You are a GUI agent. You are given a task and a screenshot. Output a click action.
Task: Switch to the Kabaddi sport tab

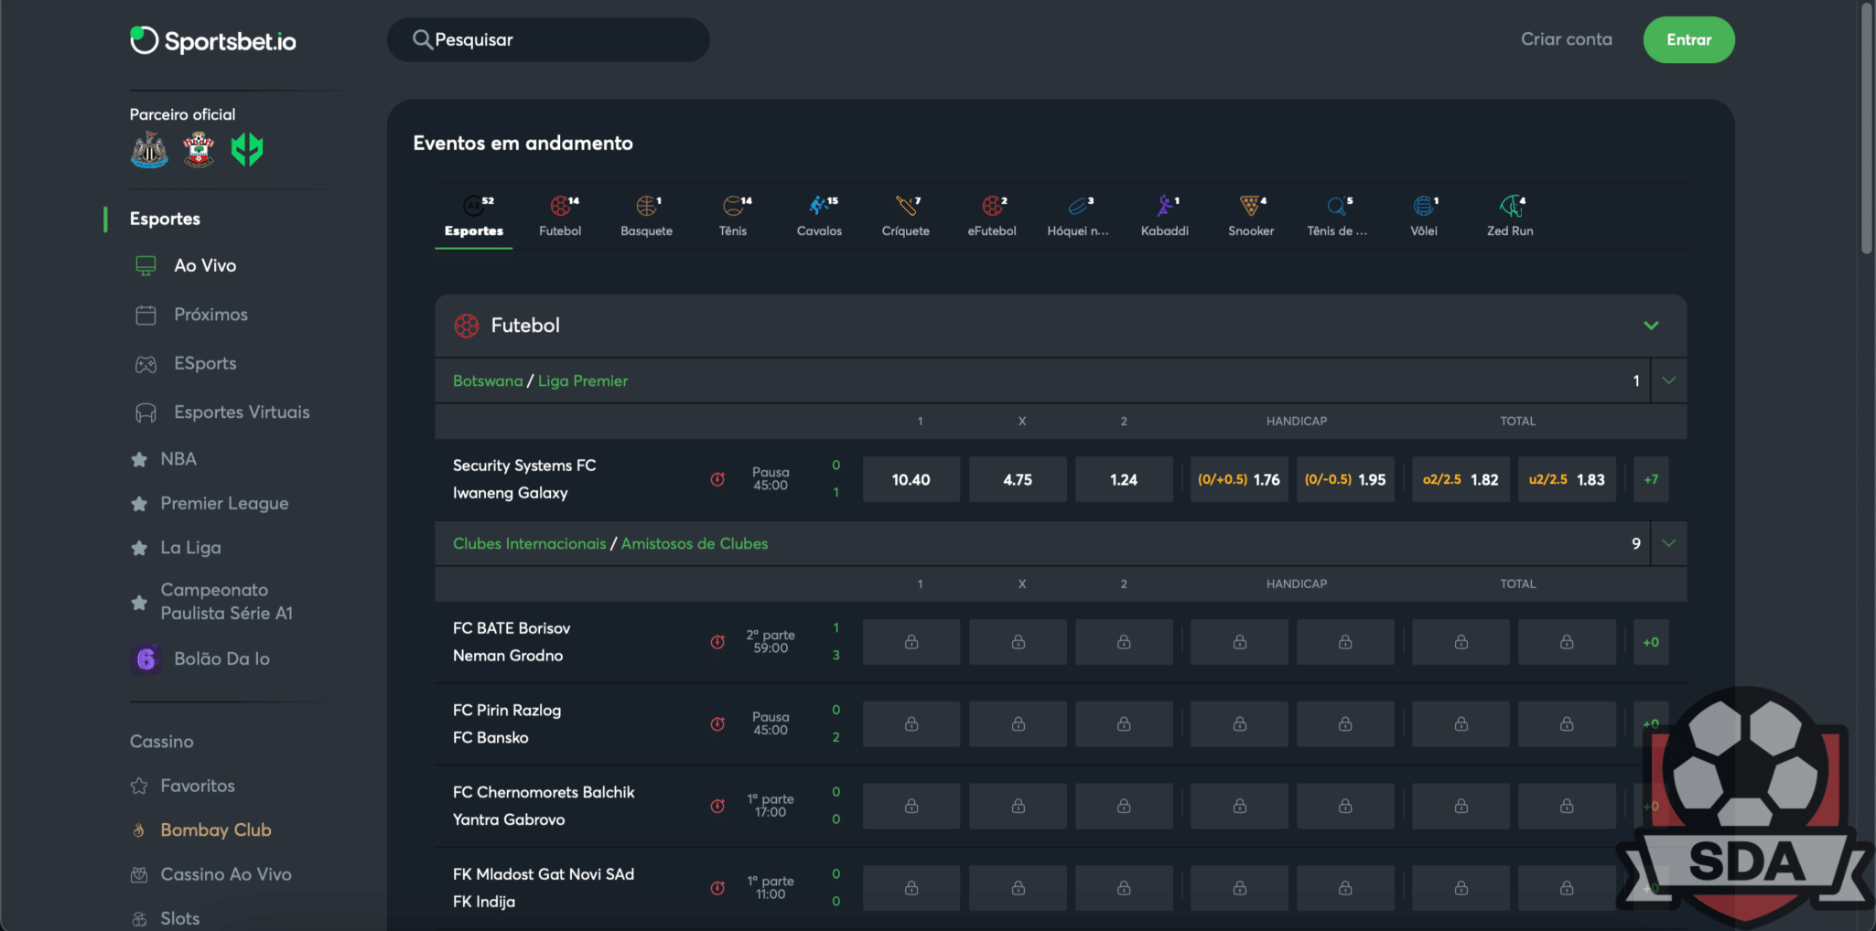1165,218
